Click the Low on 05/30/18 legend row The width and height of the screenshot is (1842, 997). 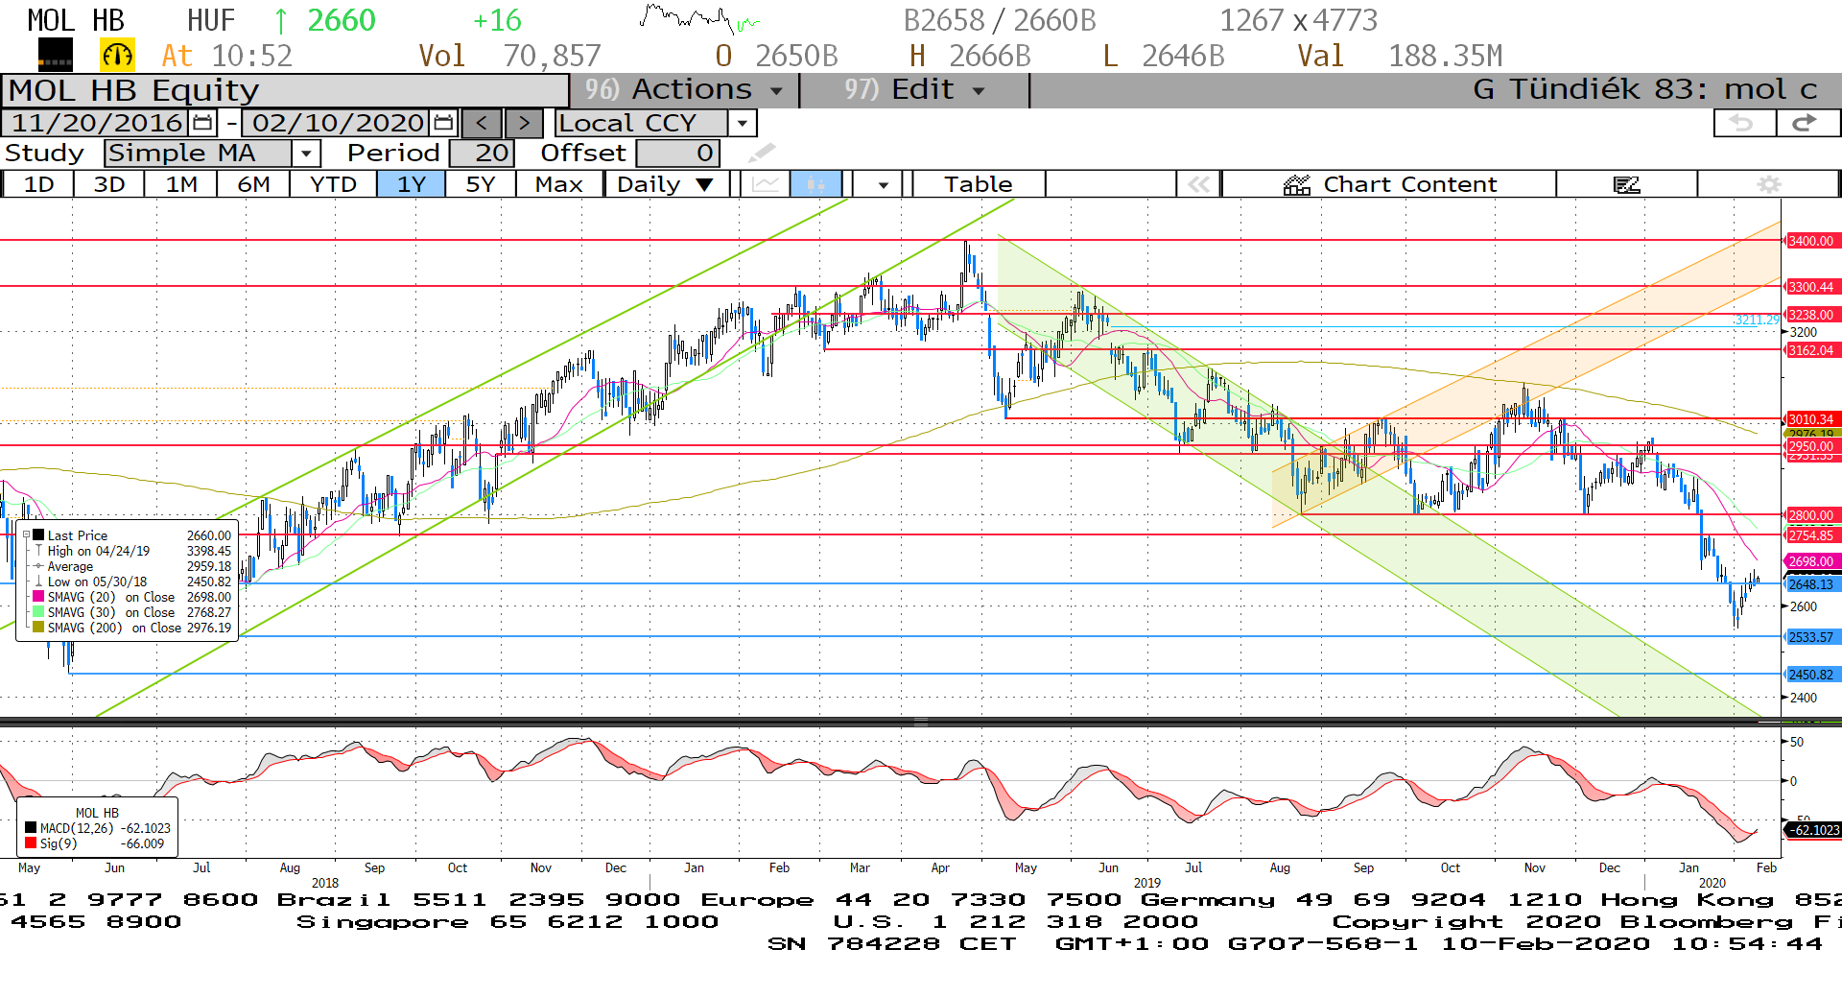[132, 582]
